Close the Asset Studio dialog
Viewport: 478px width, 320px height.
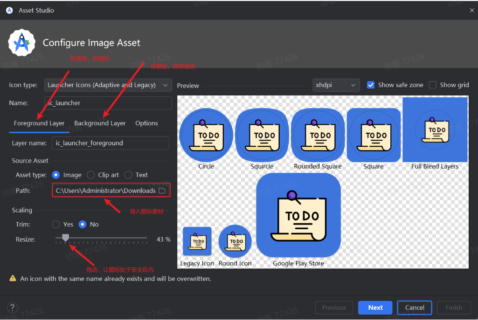[471, 10]
